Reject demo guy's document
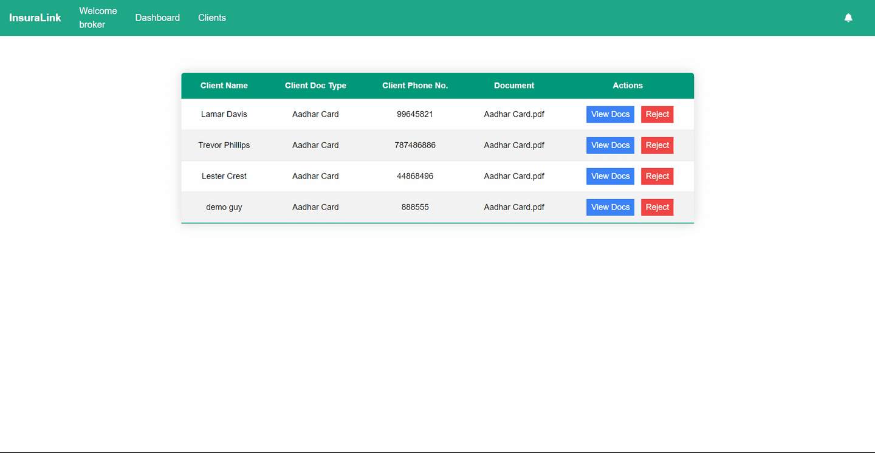Screen dimensions: 875x453 [x=657, y=207]
